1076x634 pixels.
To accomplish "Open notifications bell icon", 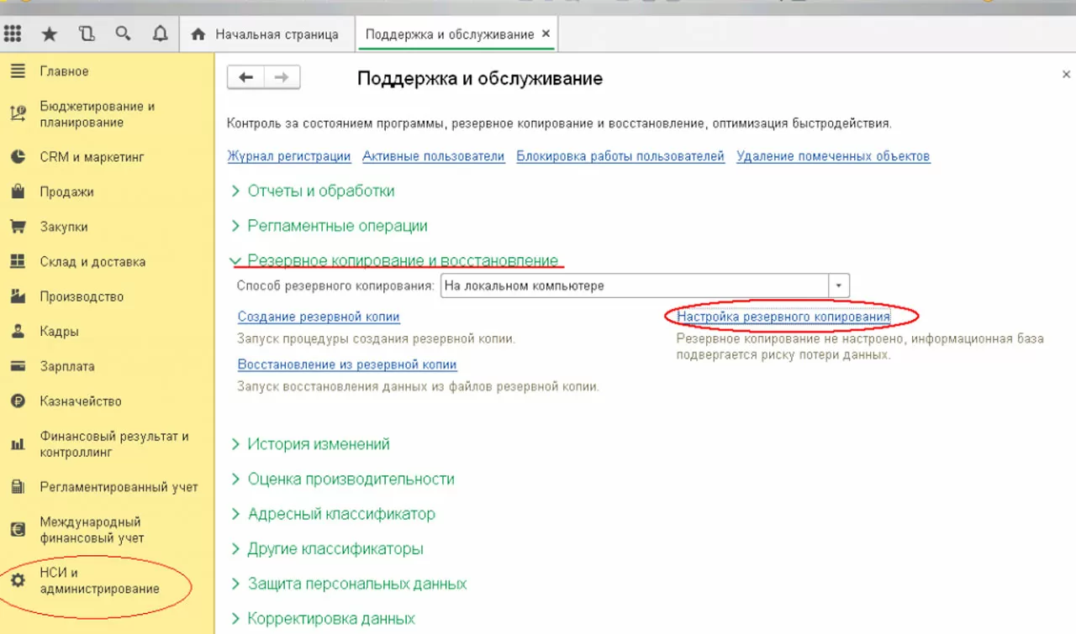I will pyautogui.click(x=160, y=34).
